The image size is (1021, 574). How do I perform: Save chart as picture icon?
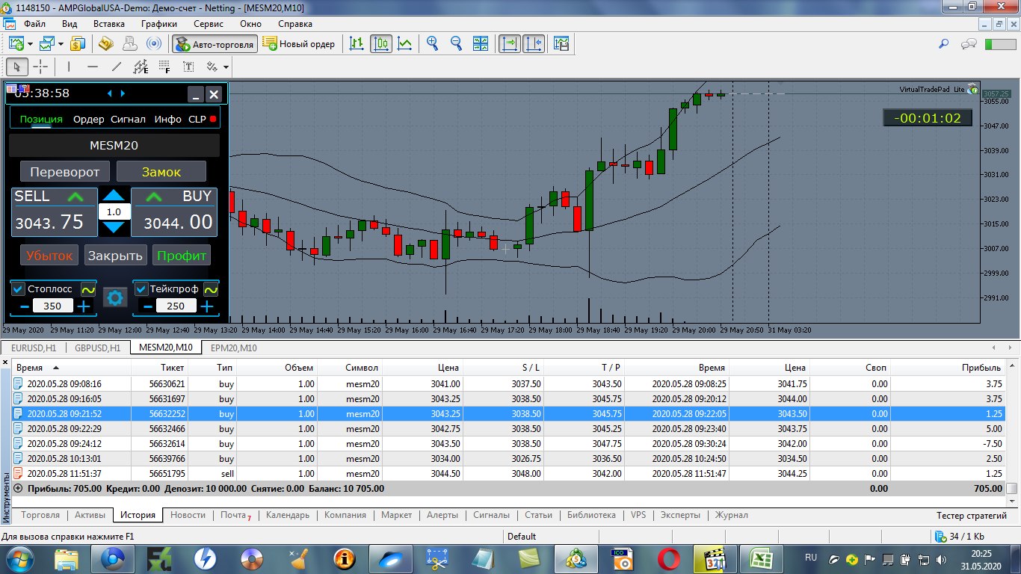coord(561,43)
